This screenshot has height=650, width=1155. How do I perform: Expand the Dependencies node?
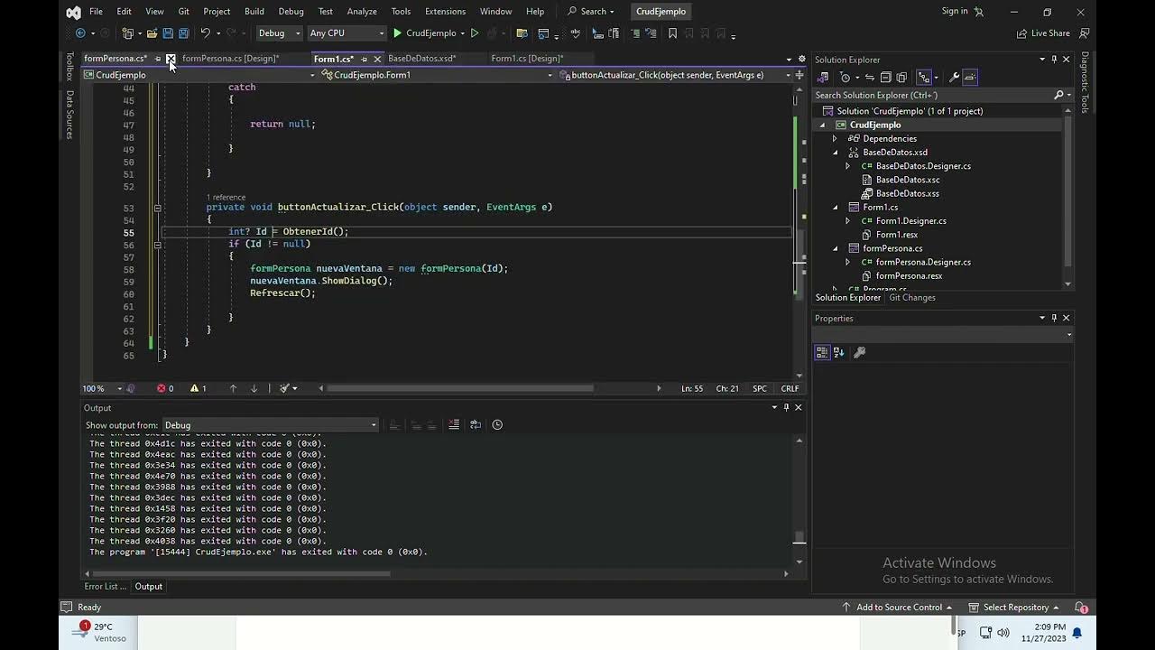tap(835, 139)
